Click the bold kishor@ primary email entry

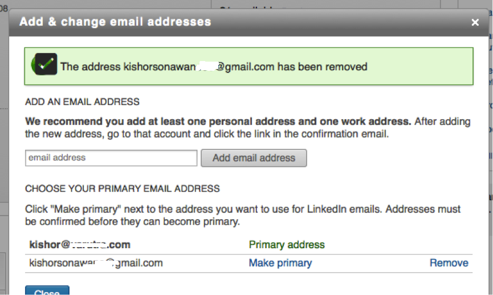pos(80,245)
